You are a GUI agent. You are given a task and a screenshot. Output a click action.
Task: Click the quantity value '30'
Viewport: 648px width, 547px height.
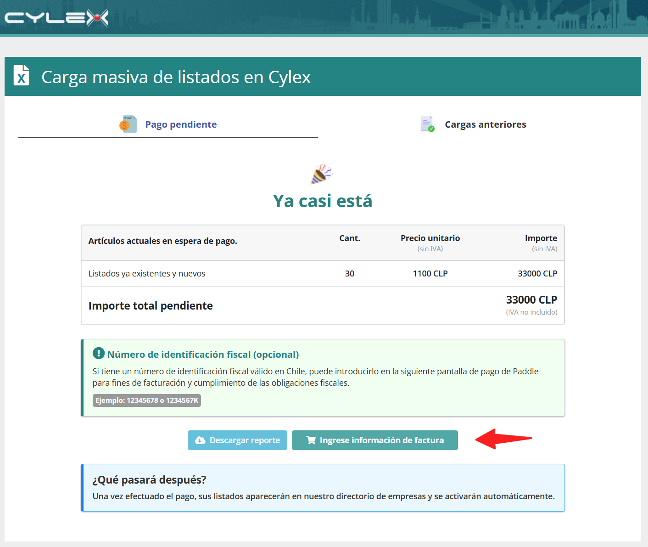point(350,274)
